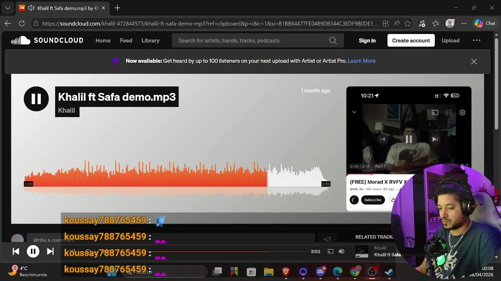This screenshot has width=501, height=281.
Task: Pause playback in the bottom player bar
Action: (33, 252)
